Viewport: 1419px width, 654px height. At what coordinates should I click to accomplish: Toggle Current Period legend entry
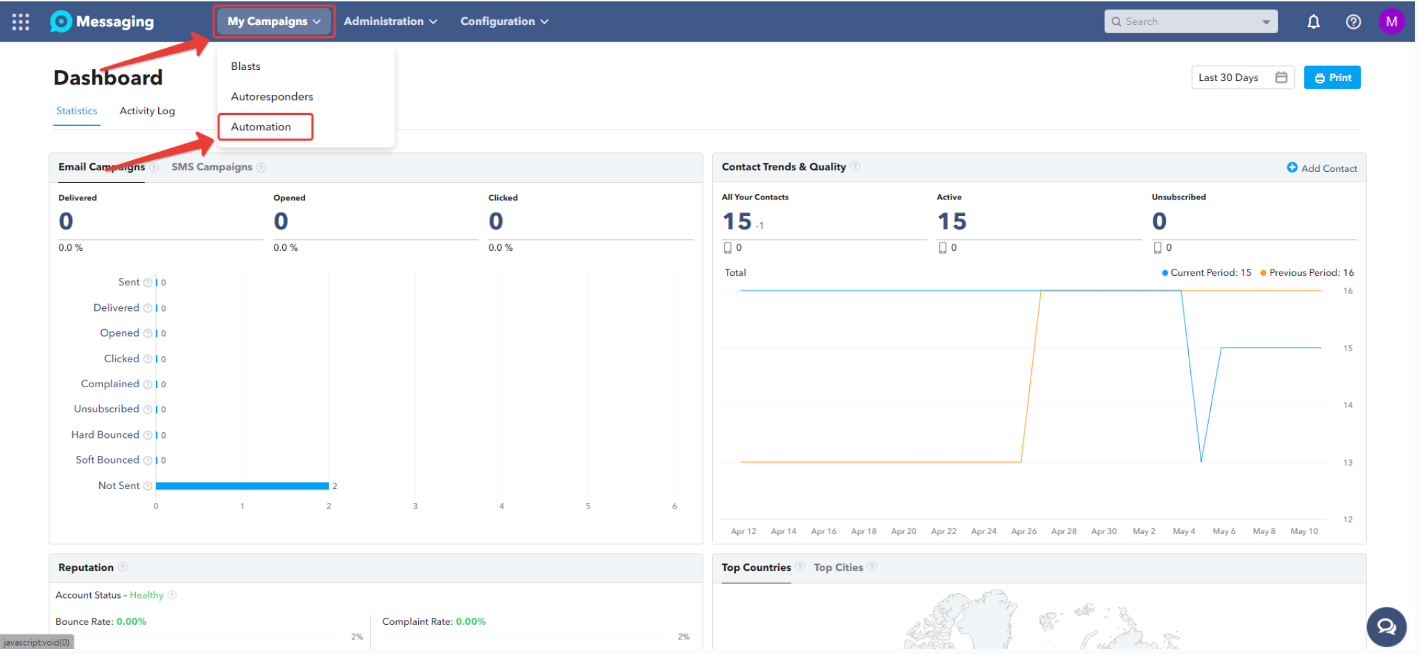point(1206,273)
